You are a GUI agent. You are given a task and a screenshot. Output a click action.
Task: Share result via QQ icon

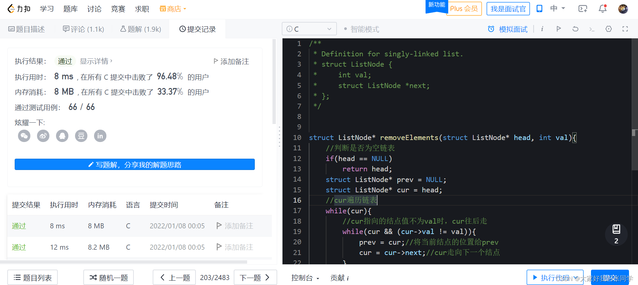pyautogui.click(x=62, y=136)
